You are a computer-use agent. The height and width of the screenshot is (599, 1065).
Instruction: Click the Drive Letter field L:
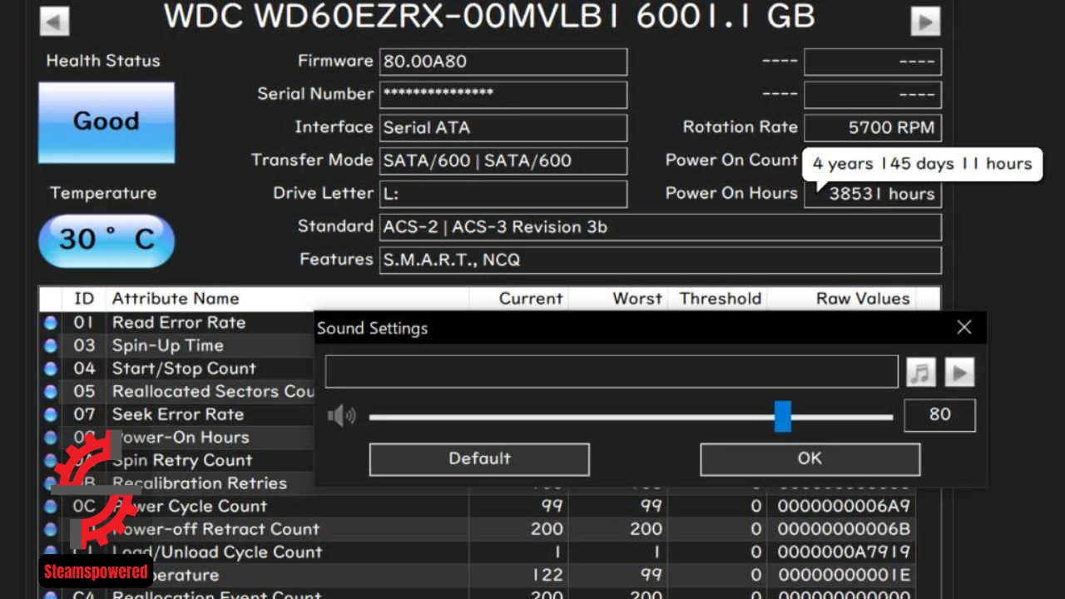pos(503,194)
